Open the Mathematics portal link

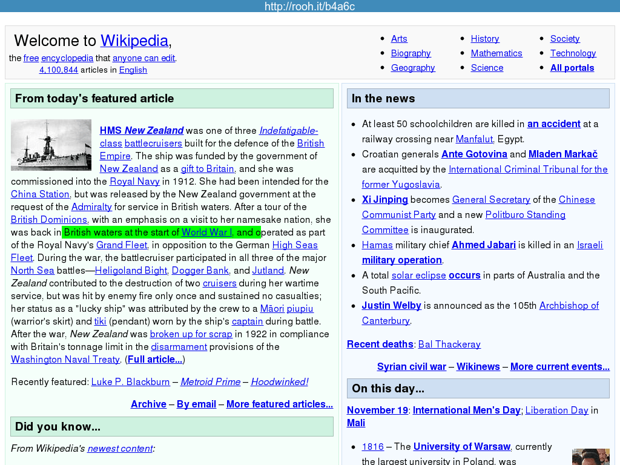coord(496,53)
